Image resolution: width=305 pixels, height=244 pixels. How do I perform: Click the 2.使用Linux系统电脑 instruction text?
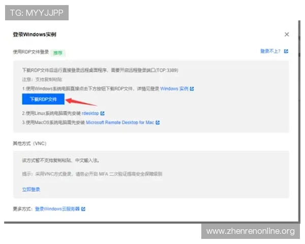(51, 113)
